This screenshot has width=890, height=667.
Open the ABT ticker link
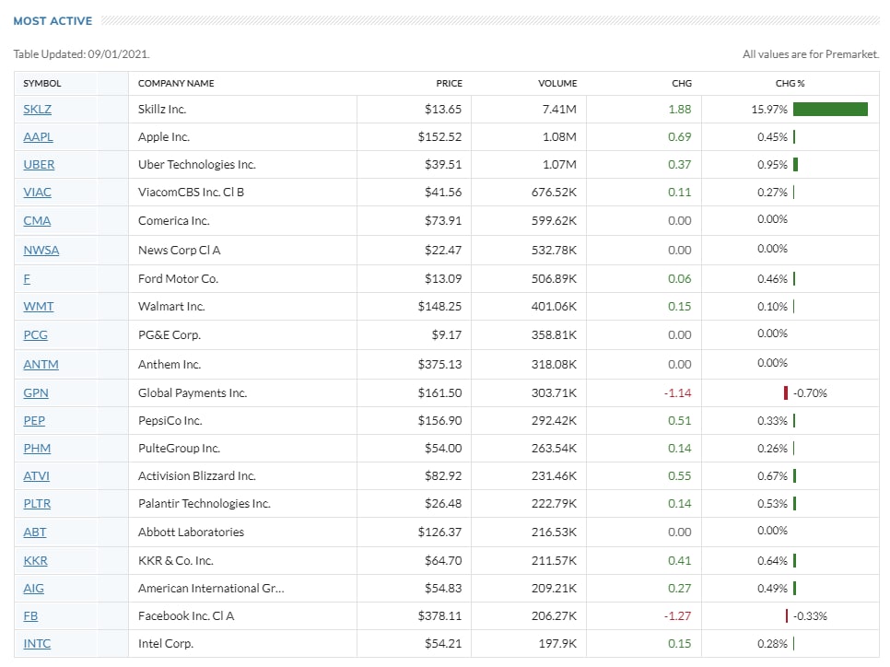click(x=35, y=532)
